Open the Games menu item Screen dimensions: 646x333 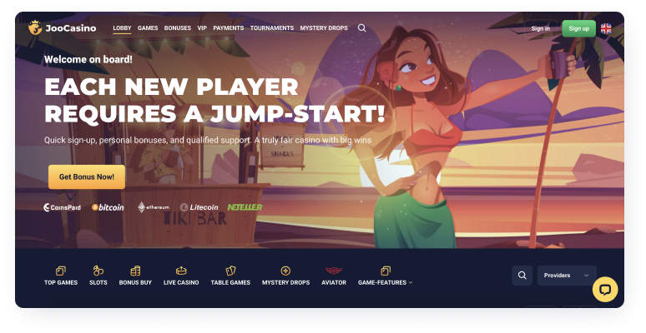tap(148, 28)
